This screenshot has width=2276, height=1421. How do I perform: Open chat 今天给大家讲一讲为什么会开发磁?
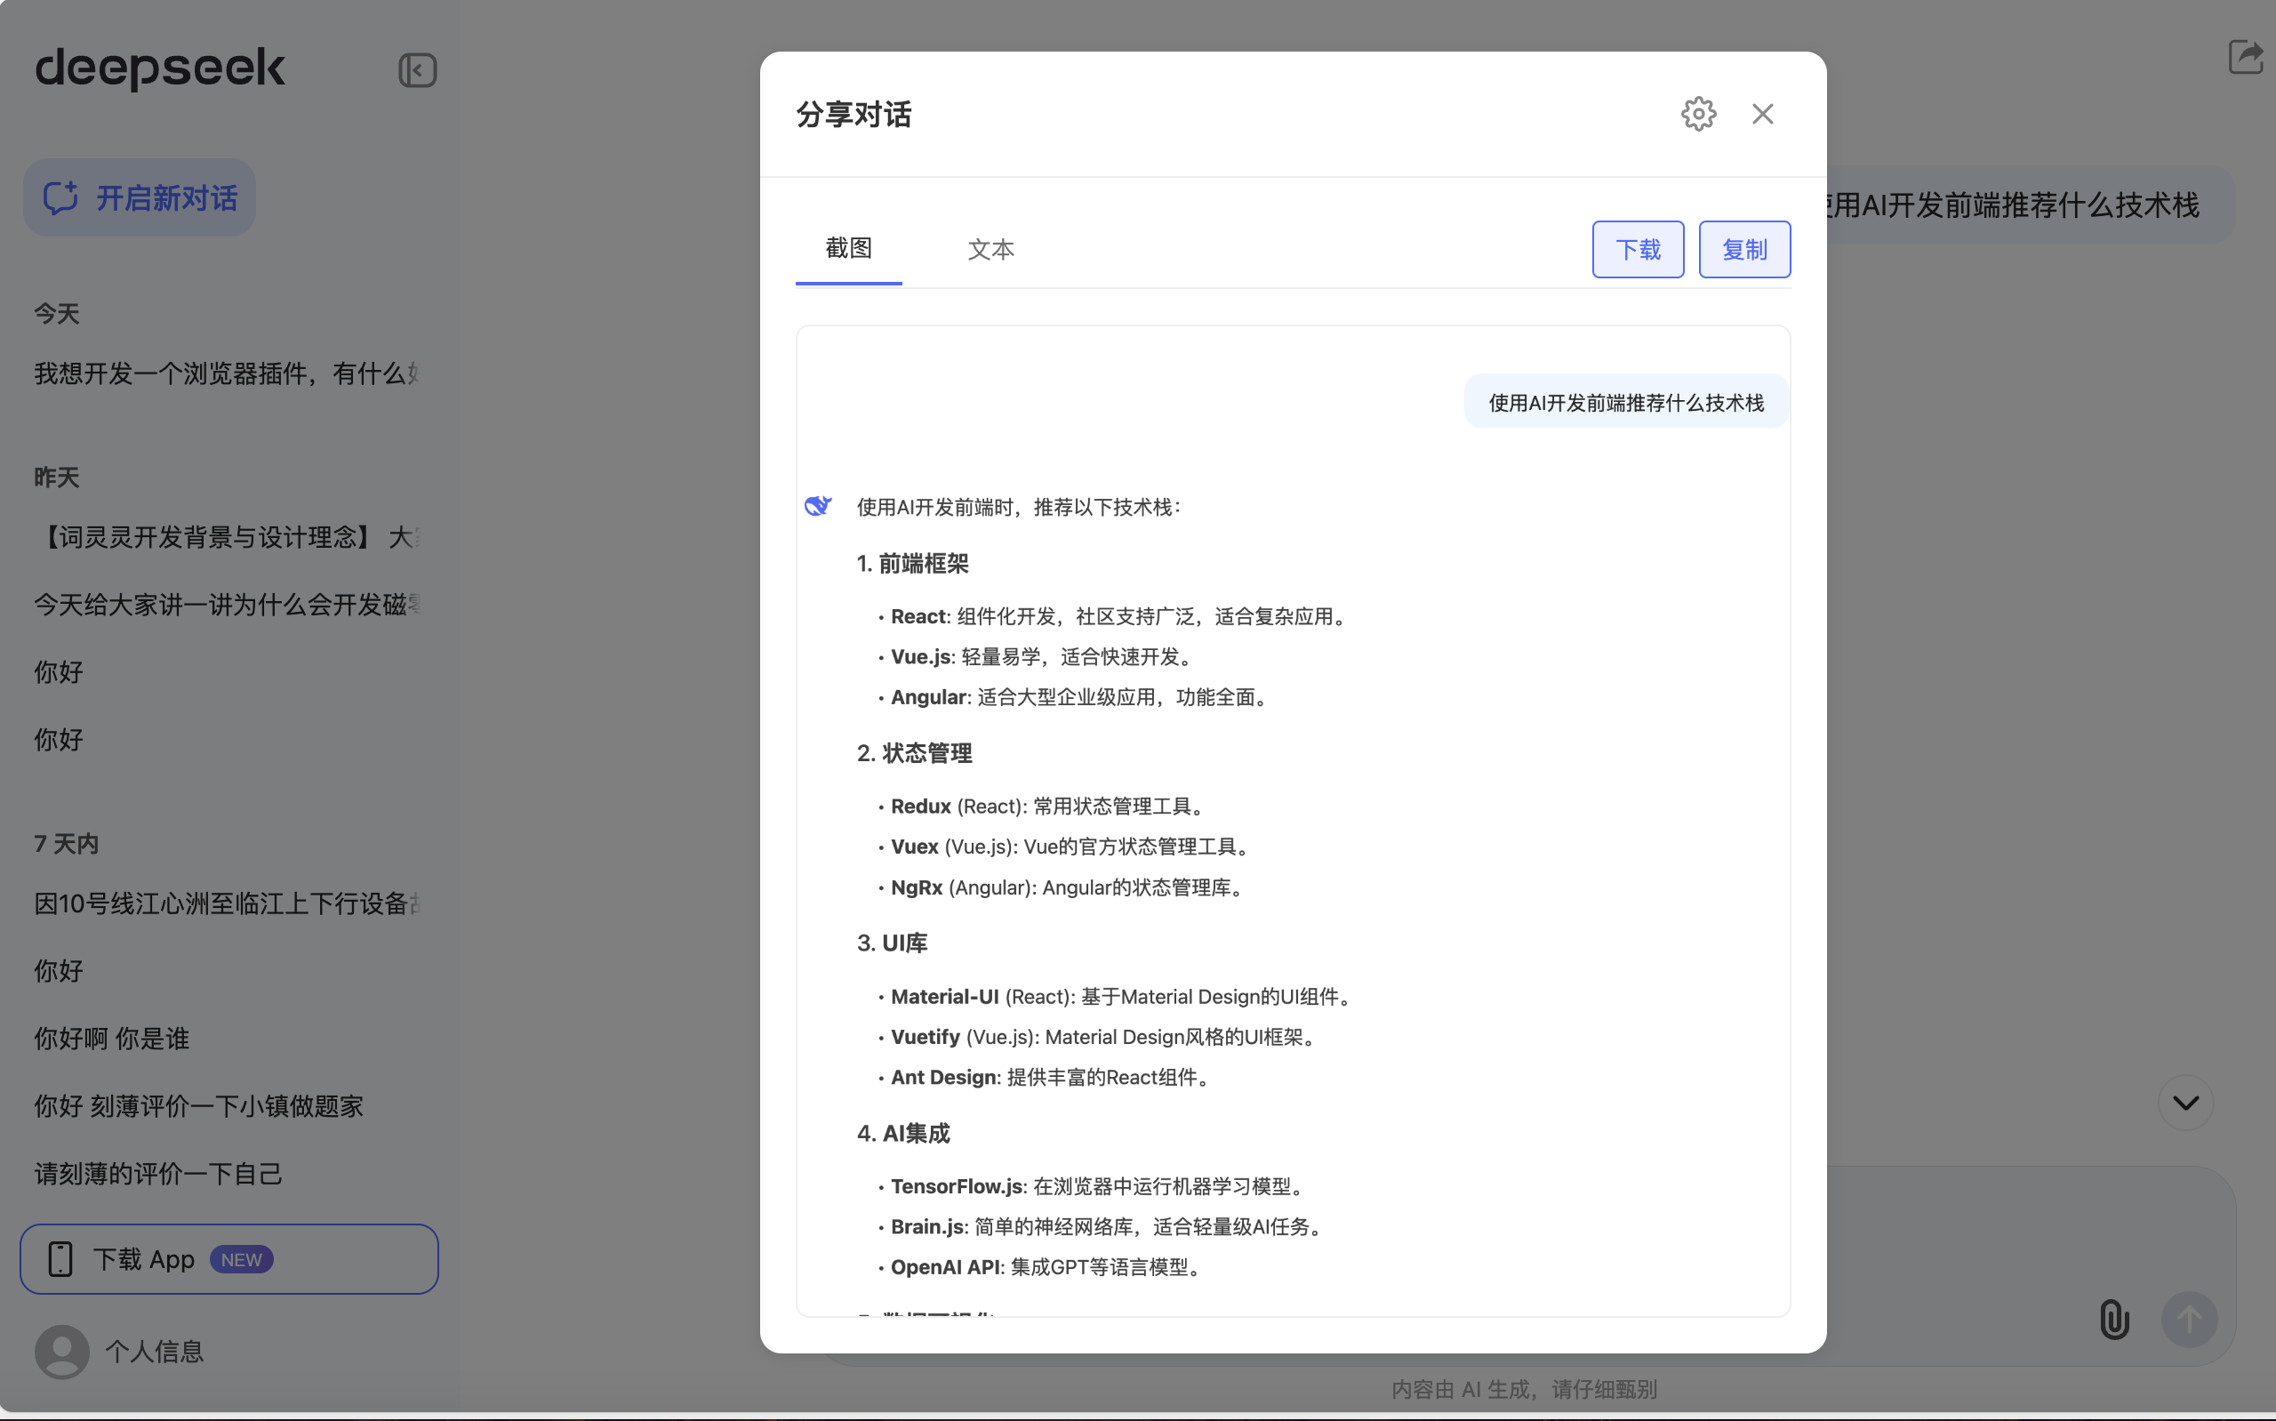[x=227, y=605]
